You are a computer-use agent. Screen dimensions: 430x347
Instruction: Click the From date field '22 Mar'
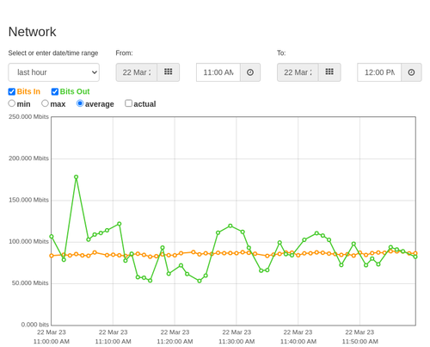[x=137, y=72]
